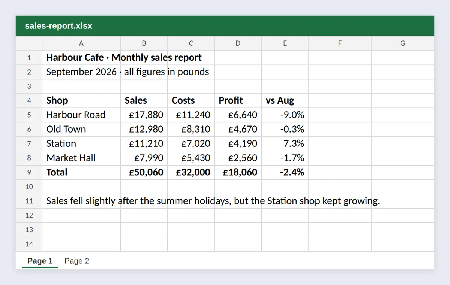Click the -1.7% change cell
Image resolution: width=450 pixels, height=285 pixels.
[x=285, y=158]
